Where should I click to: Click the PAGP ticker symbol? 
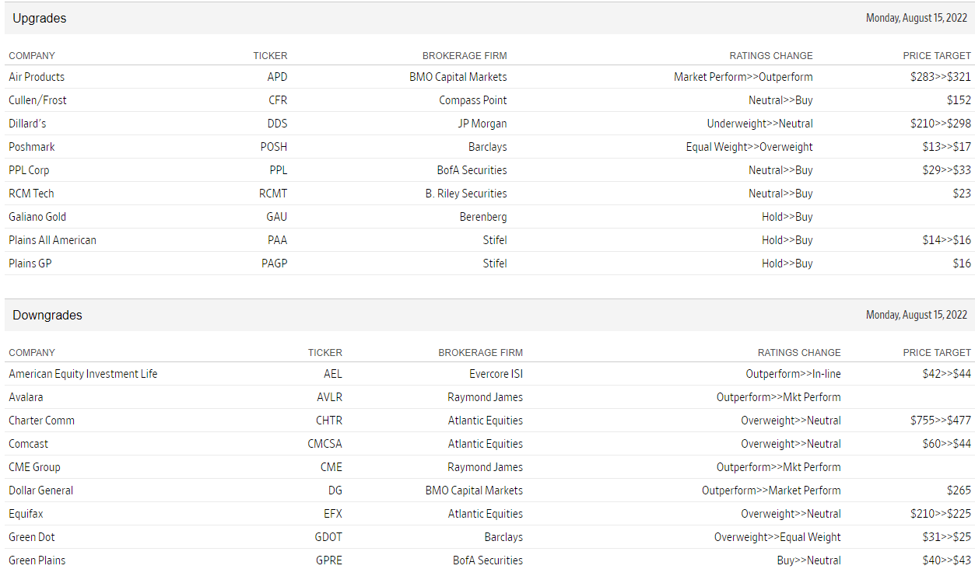click(274, 264)
